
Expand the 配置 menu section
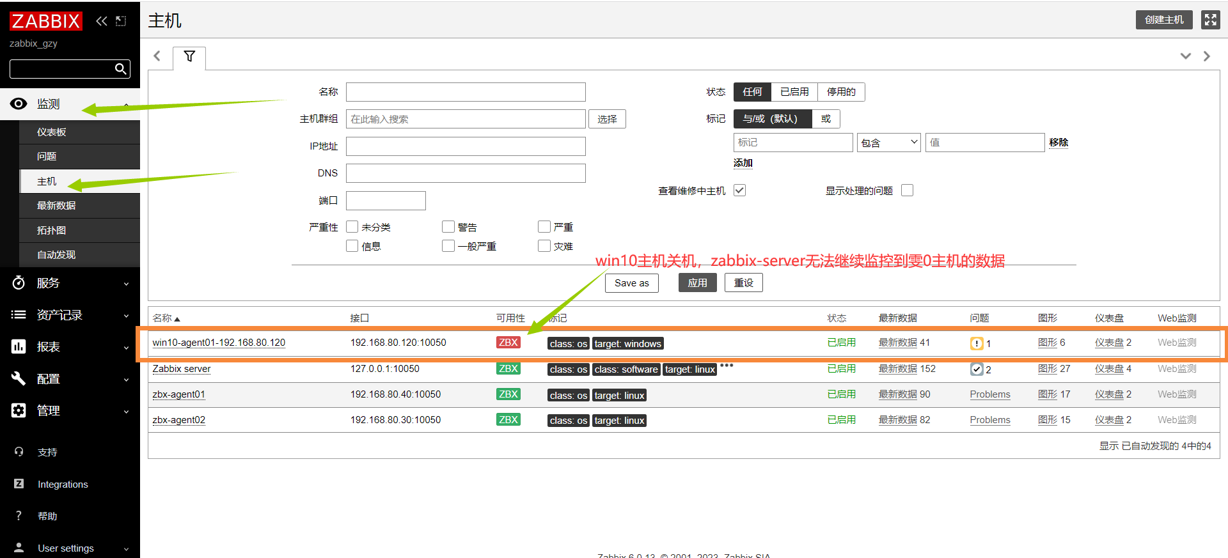pyautogui.click(x=126, y=380)
